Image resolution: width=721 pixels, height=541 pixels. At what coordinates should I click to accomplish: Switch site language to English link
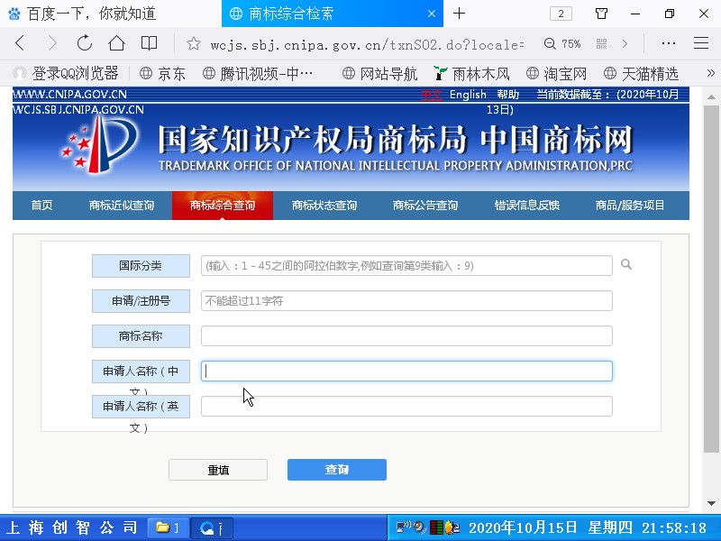468,95
